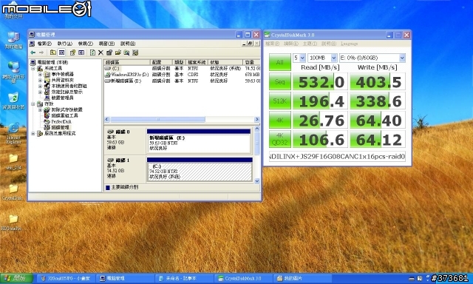Screen dimensions: 473x284
Task: Click the Back arrow in Computer Management toolbar
Action: [33, 53]
